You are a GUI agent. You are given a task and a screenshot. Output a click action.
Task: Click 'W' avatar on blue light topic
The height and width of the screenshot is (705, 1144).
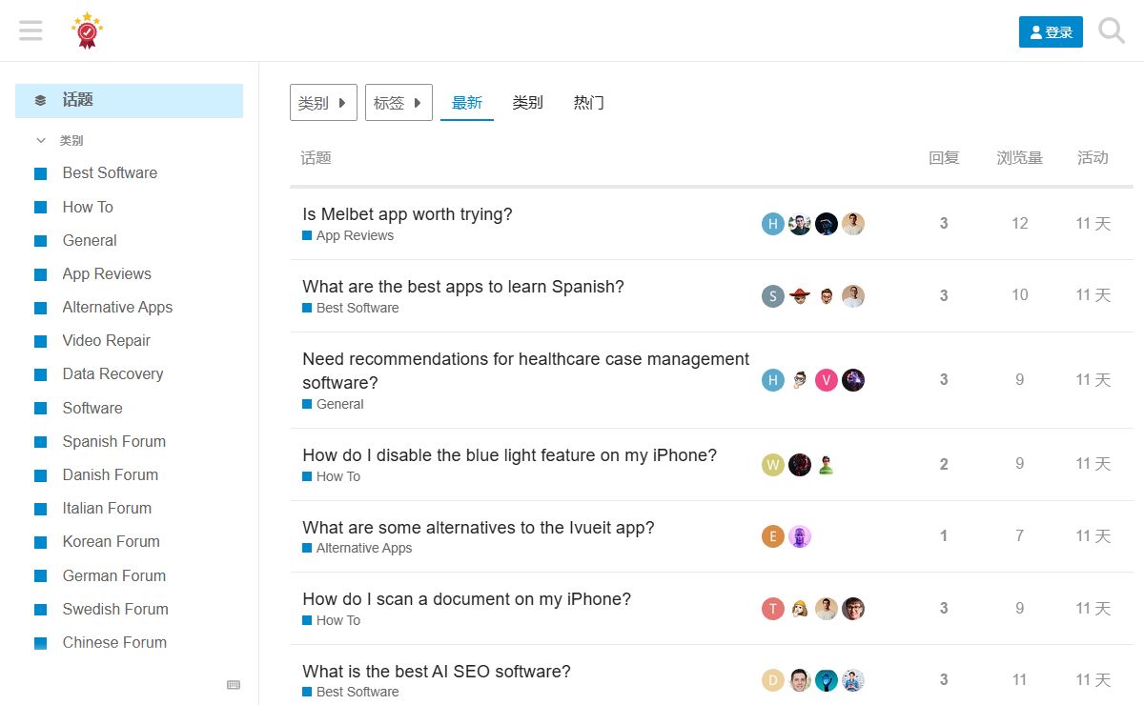coord(772,465)
